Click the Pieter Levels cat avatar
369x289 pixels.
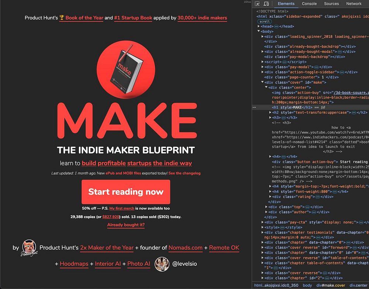tap(29, 248)
